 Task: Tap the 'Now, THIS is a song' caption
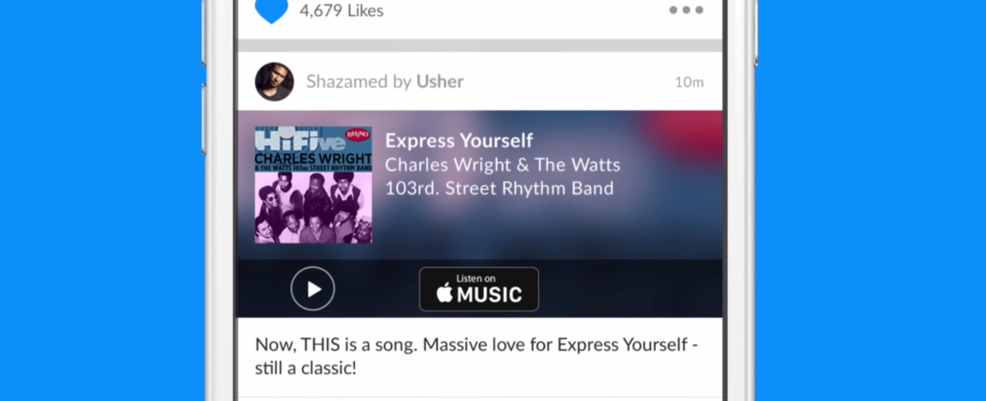tap(476, 356)
